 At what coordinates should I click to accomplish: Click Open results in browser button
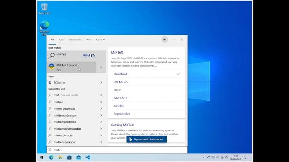coord(147,139)
